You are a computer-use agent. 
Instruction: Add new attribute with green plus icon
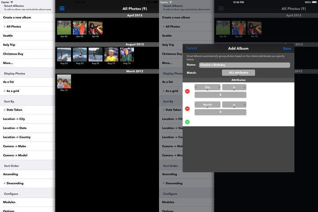[187, 122]
